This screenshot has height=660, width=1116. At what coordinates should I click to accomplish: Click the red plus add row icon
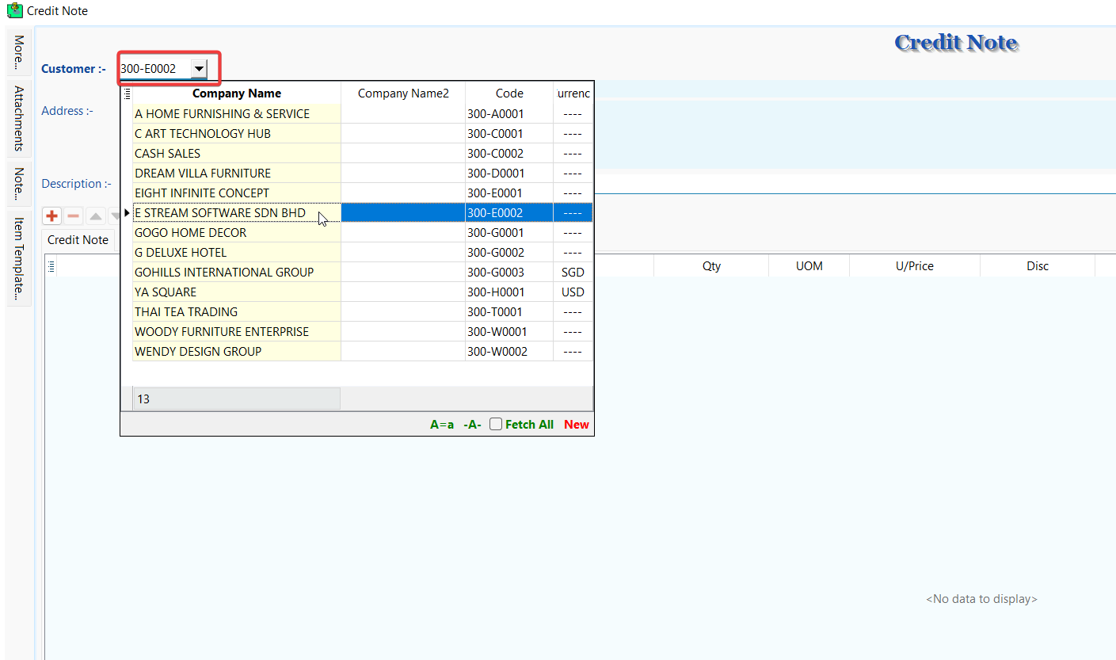pos(52,216)
